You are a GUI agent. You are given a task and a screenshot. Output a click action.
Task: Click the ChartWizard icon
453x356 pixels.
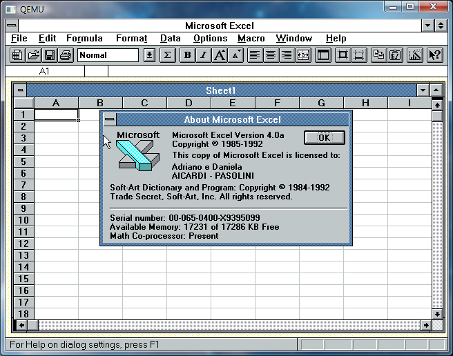(x=415, y=55)
